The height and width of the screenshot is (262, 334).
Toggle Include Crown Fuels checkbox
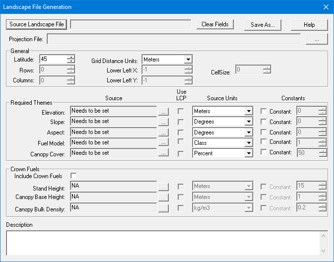73,176
